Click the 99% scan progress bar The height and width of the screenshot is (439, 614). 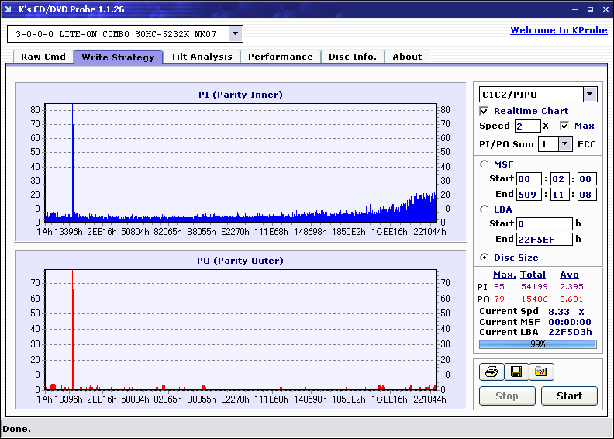pyautogui.click(x=537, y=344)
